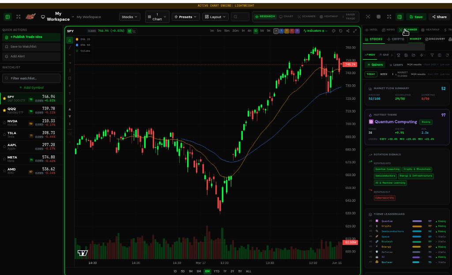The image size is (452, 275).
Task: Select the Crypto scanner tab
Action: click(x=396, y=39)
